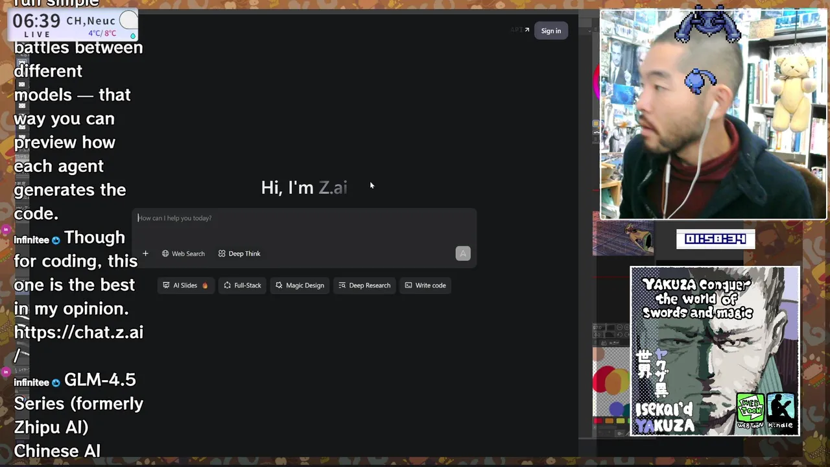Select the Deep Research shortcut
Image resolution: width=830 pixels, height=467 pixels.
(364, 285)
